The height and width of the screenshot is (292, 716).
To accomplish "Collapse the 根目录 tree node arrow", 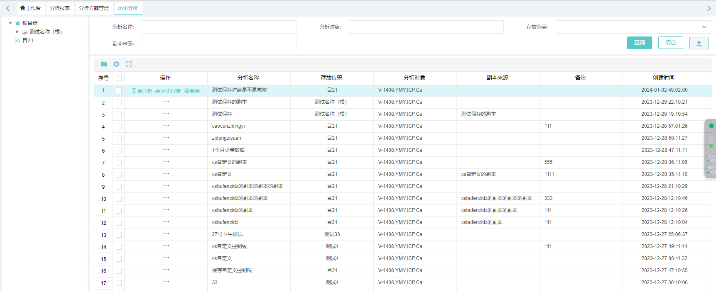I will pyautogui.click(x=10, y=23).
